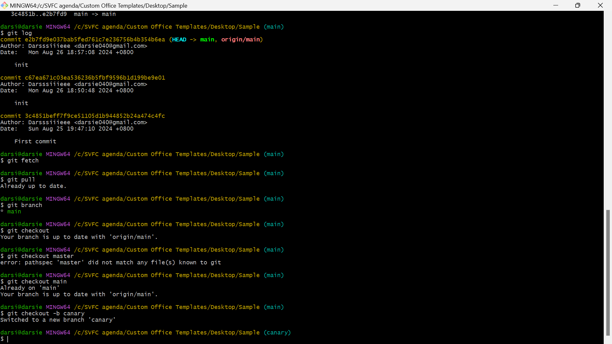Click the commit hash e2b7fd9e037bab5fed761c7e236756b4b354b6ea
Screen dimensions: 612x344
[95, 39]
